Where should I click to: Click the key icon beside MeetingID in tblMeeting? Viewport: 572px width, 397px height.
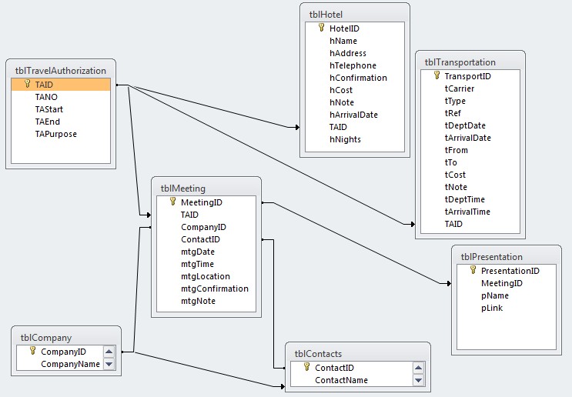pyautogui.click(x=173, y=202)
